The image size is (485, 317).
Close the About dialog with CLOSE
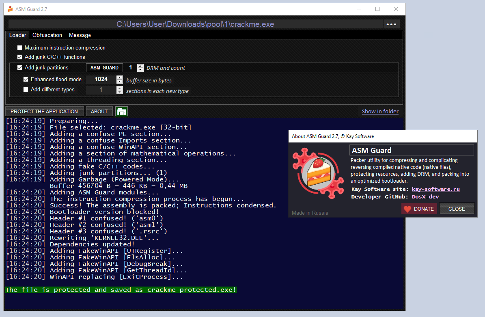pyautogui.click(x=457, y=209)
